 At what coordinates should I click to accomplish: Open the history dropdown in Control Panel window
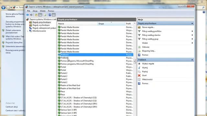(x=11, y=7)
